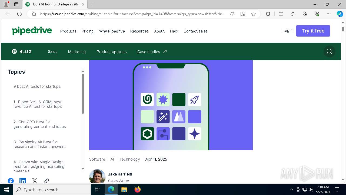Show hidden tray icons chevron
The image size is (346, 195).
coord(291,190)
